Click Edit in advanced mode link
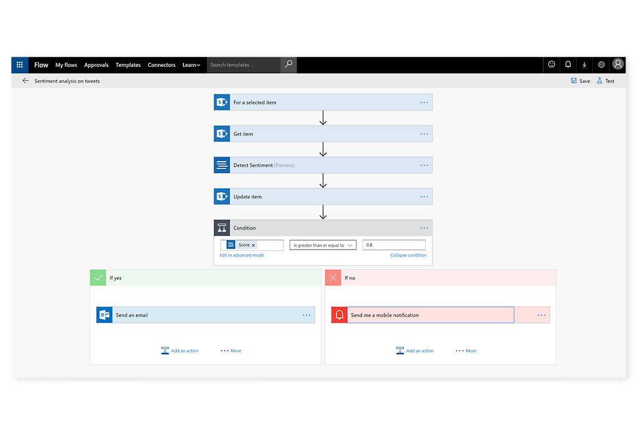Screen dimensions: 643x437 (242, 255)
